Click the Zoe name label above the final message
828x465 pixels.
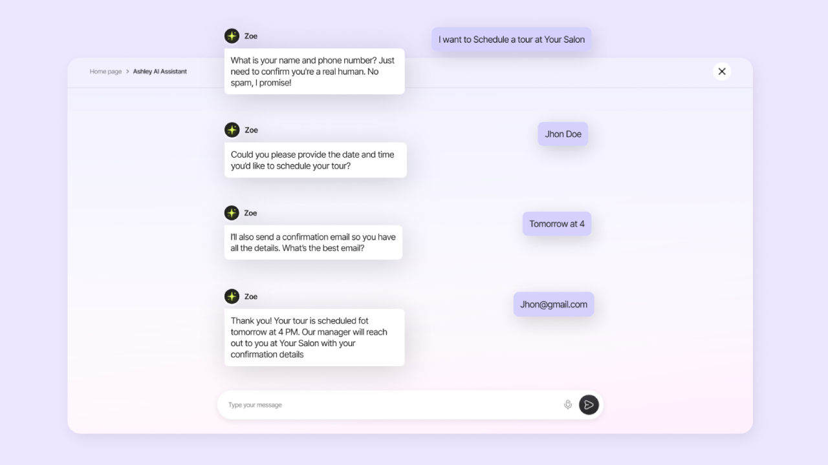[251, 296]
